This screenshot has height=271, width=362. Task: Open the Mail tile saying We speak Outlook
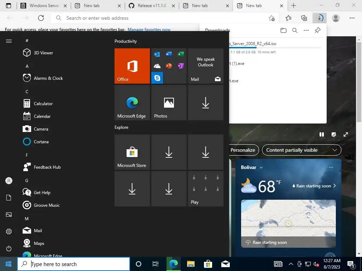(x=206, y=66)
